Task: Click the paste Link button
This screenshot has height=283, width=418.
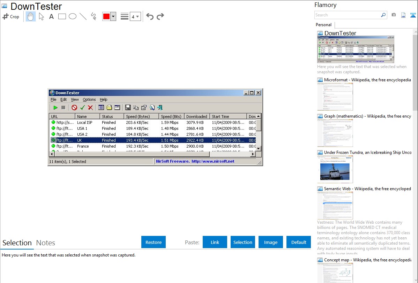Action: coord(215,242)
